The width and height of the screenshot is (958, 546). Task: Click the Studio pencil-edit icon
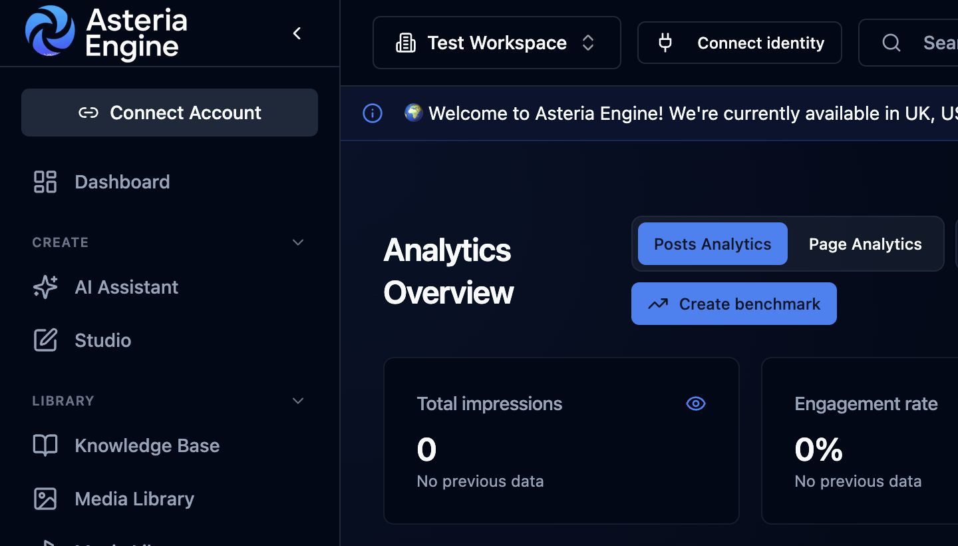[x=45, y=340]
